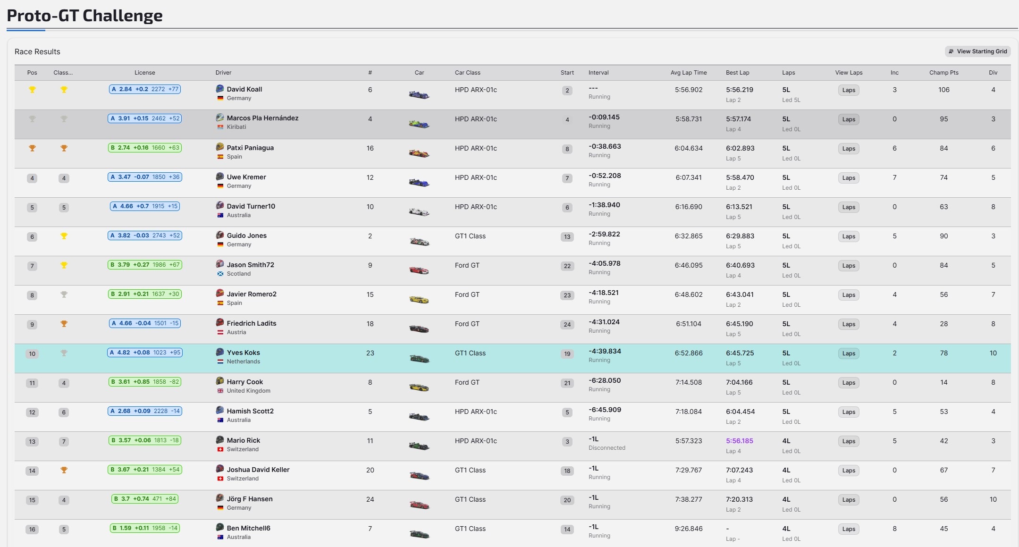The width and height of the screenshot is (1019, 547).
Task: Sort by the Champ Pts column header
Action: click(x=943, y=72)
